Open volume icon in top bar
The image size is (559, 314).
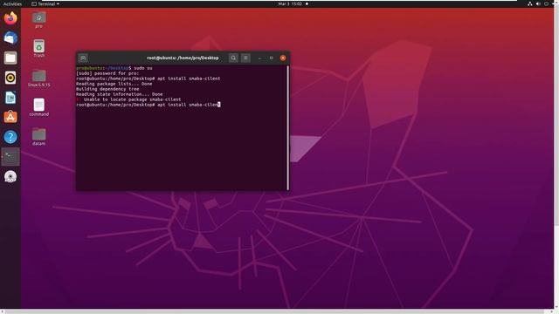538,3
